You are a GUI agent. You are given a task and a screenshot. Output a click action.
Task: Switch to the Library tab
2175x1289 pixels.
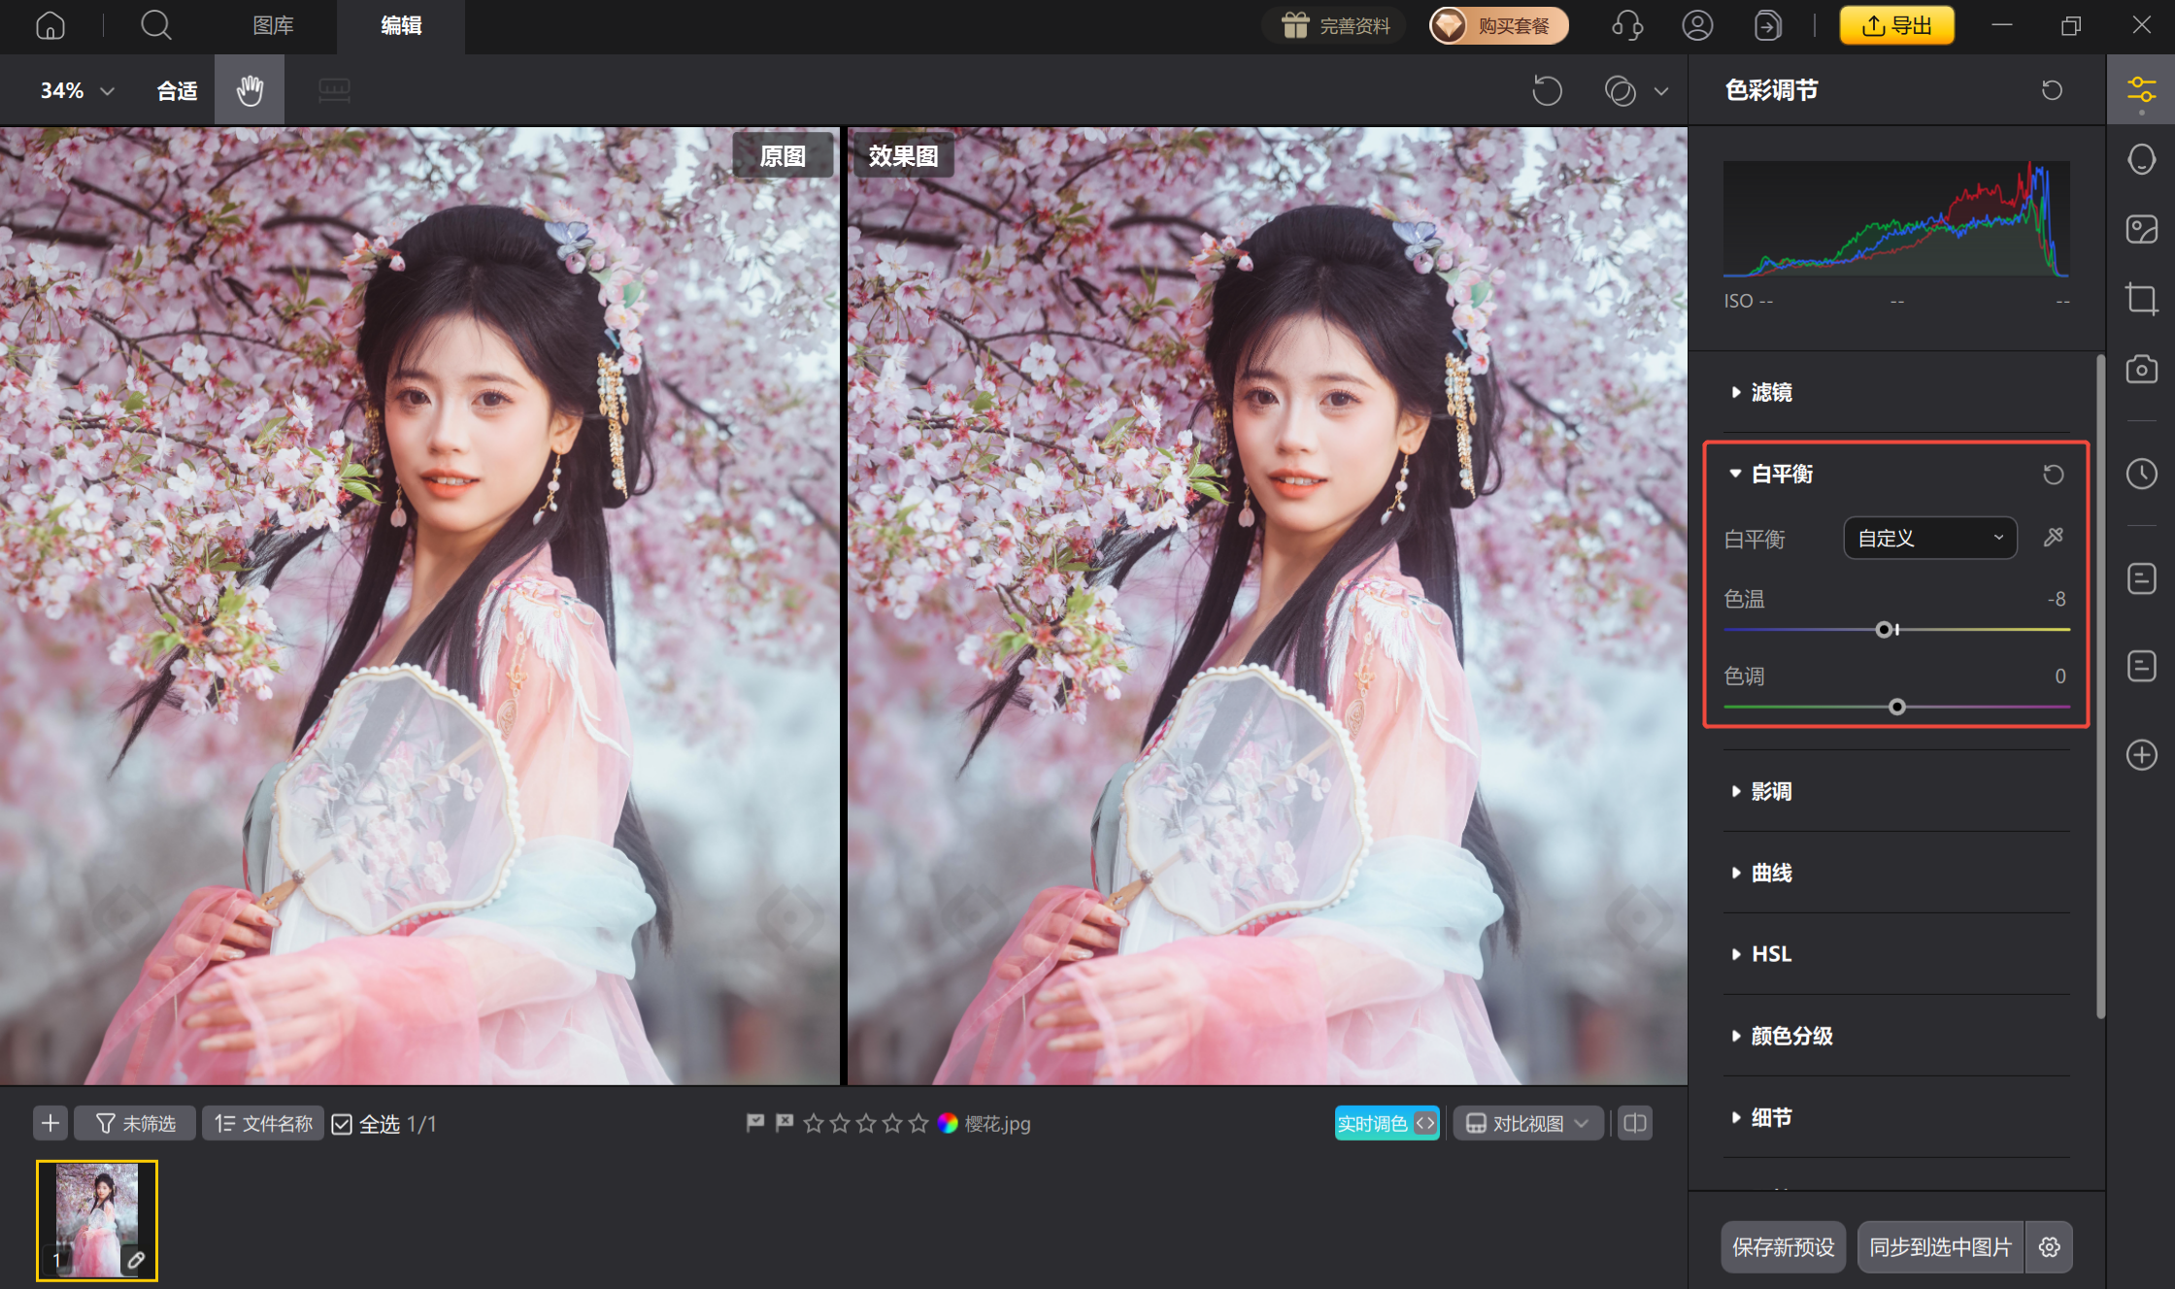[x=273, y=25]
